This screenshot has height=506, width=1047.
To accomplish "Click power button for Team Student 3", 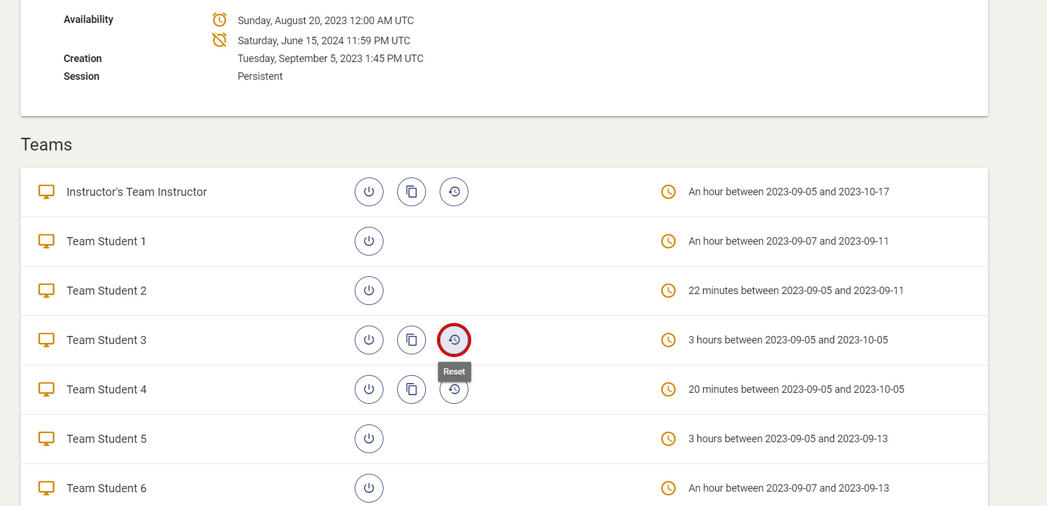I will 369,340.
